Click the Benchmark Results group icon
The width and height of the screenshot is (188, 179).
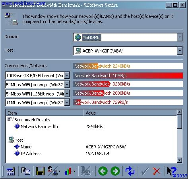[10, 119]
